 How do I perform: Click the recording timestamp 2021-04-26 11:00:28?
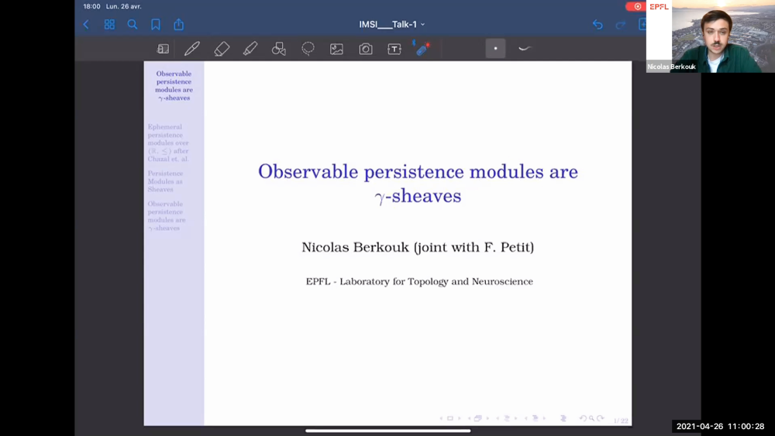click(720, 426)
